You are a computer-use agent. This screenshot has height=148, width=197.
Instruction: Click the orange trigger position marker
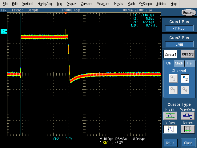click(66, 14)
